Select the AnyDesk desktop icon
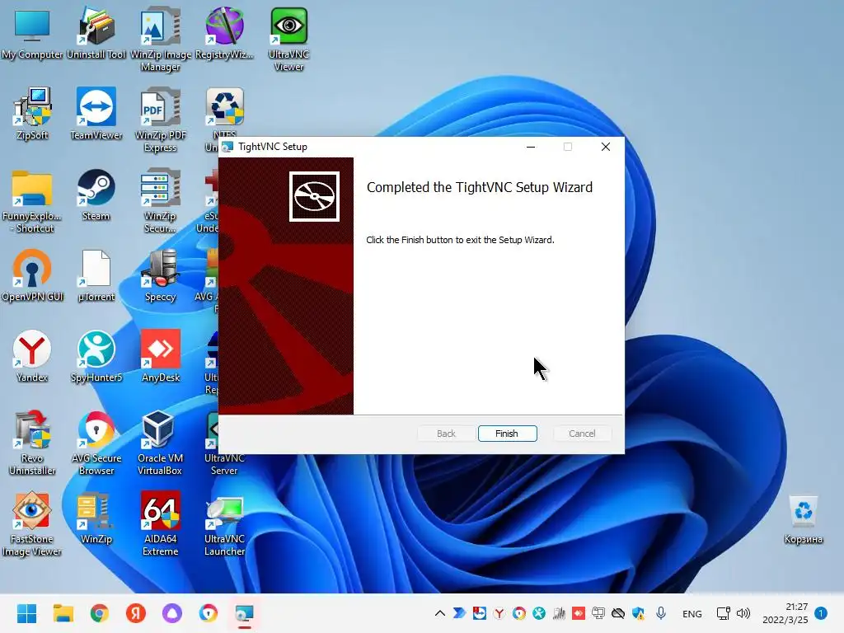This screenshot has height=633, width=844. point(161,356)
